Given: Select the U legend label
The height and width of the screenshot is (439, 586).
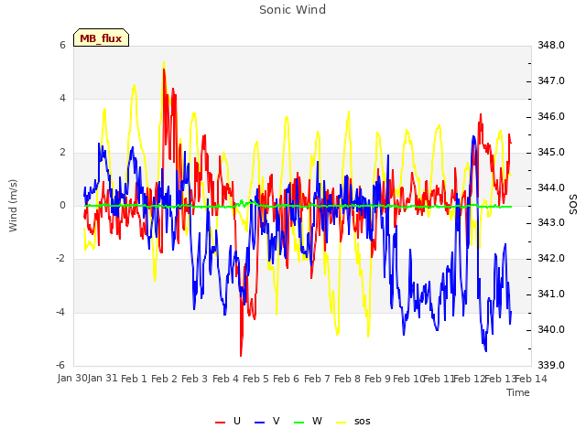Looking at the screenshot, I should (237, 421).
